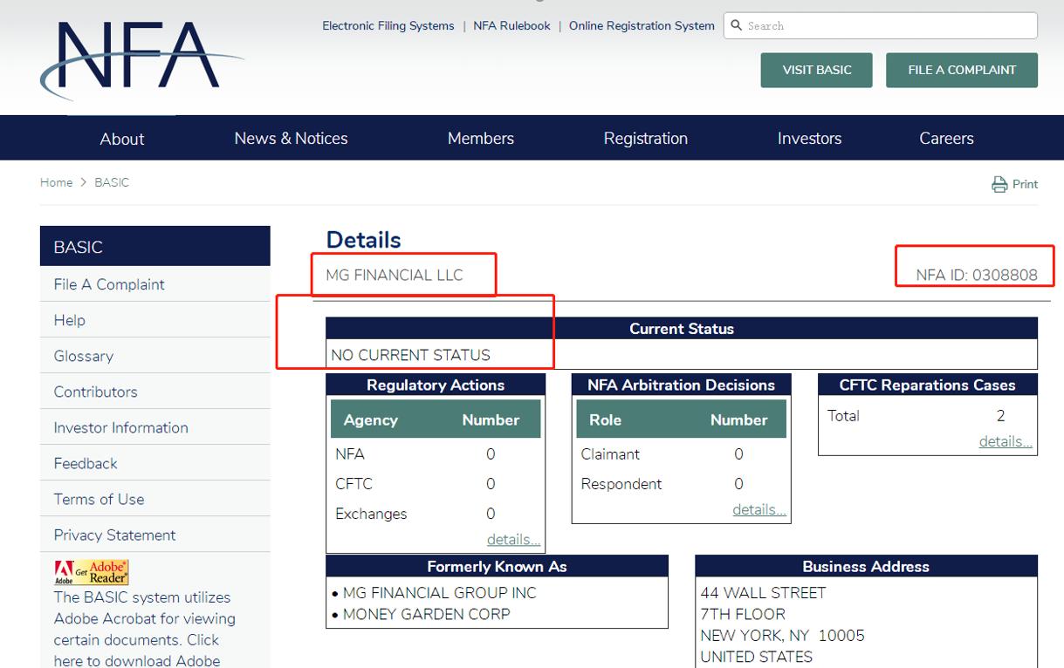Image resolution: width=1064 pixels, height=668 pixels.
Task: Click the CFTC agency row label
Action: (354, 484)
